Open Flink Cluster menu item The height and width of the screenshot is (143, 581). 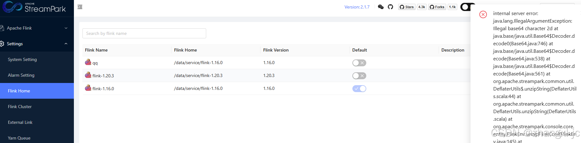(37, 107)
